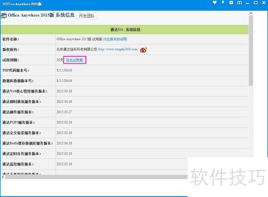Image resolution: width=268 pixels, height=197 pixels.
Task: Select the 2015.03.16 date in the Web核心管控服务 row
Action: [64, 91]
